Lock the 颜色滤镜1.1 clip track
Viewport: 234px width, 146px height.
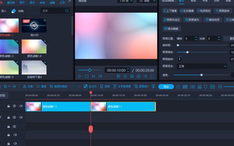pos(9,106)
